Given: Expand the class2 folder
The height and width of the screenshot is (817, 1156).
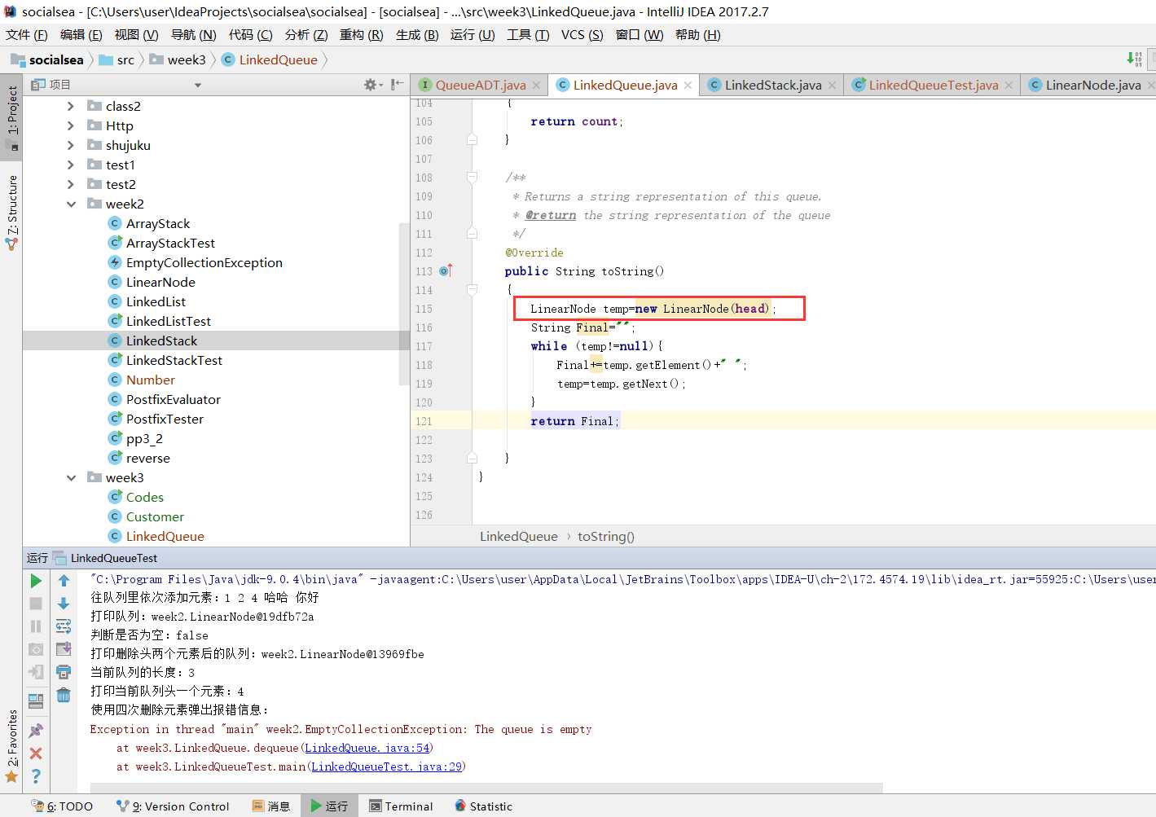Looking at the screenshot, I should tap(71, 107).
